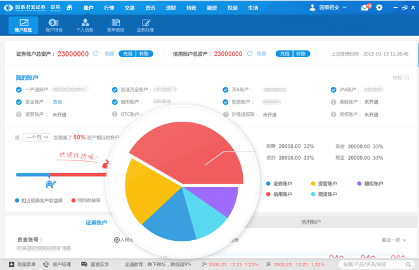Open 账单查询 bill query icon
Viewport: 419px width, 270px height.
click(115, 25)
